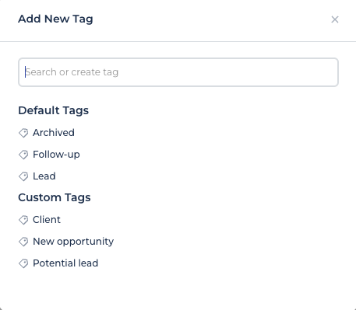Click the divider line under the dialog header
Image resolution: width=356 pixels, height=310 pixels.
tap(178, 41)
